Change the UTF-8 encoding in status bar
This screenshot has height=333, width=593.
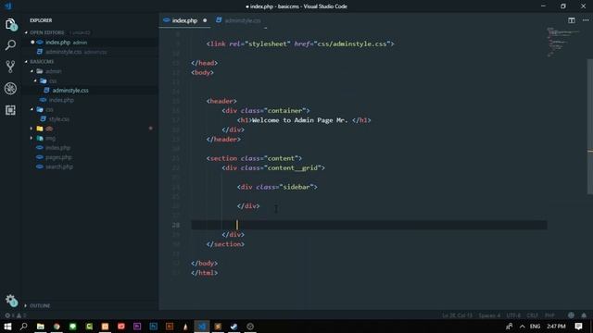(513, 315)
